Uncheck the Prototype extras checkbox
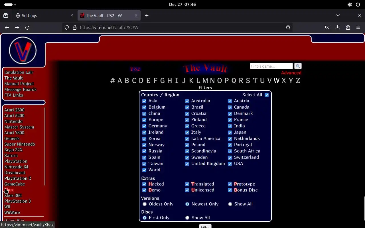 tap(230, 184)
